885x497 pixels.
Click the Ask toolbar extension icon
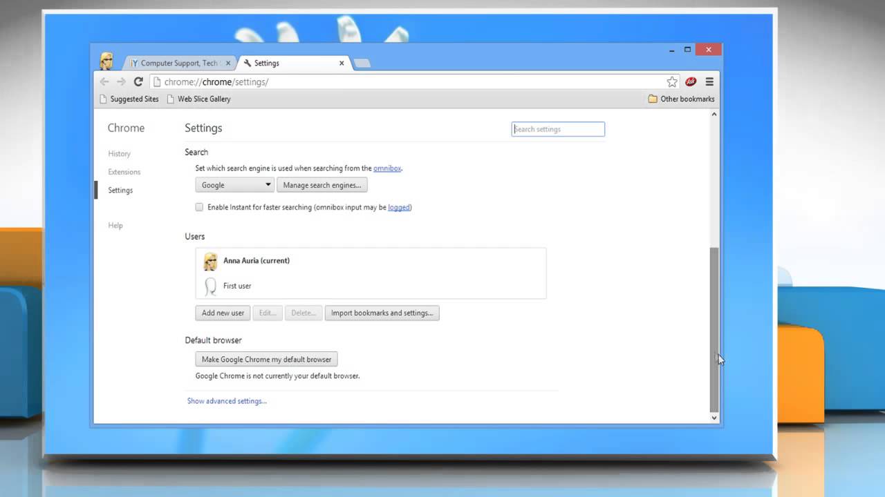tap(690, 81)
